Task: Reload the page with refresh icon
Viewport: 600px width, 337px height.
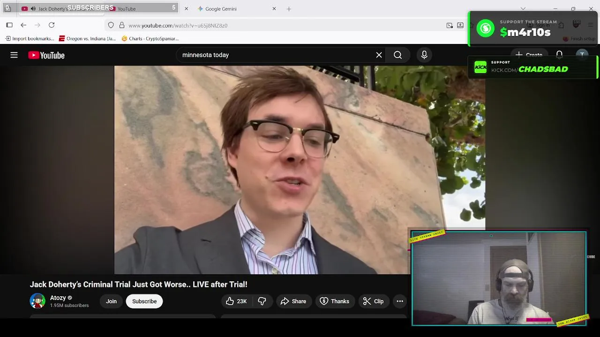Action: [x=52, y=25]
